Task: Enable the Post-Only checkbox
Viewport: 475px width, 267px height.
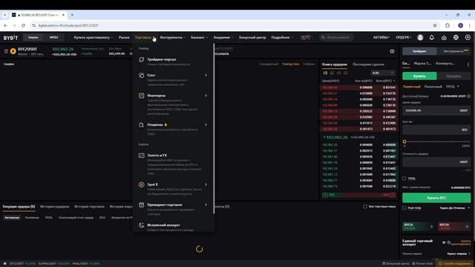Action: (404, 208)
